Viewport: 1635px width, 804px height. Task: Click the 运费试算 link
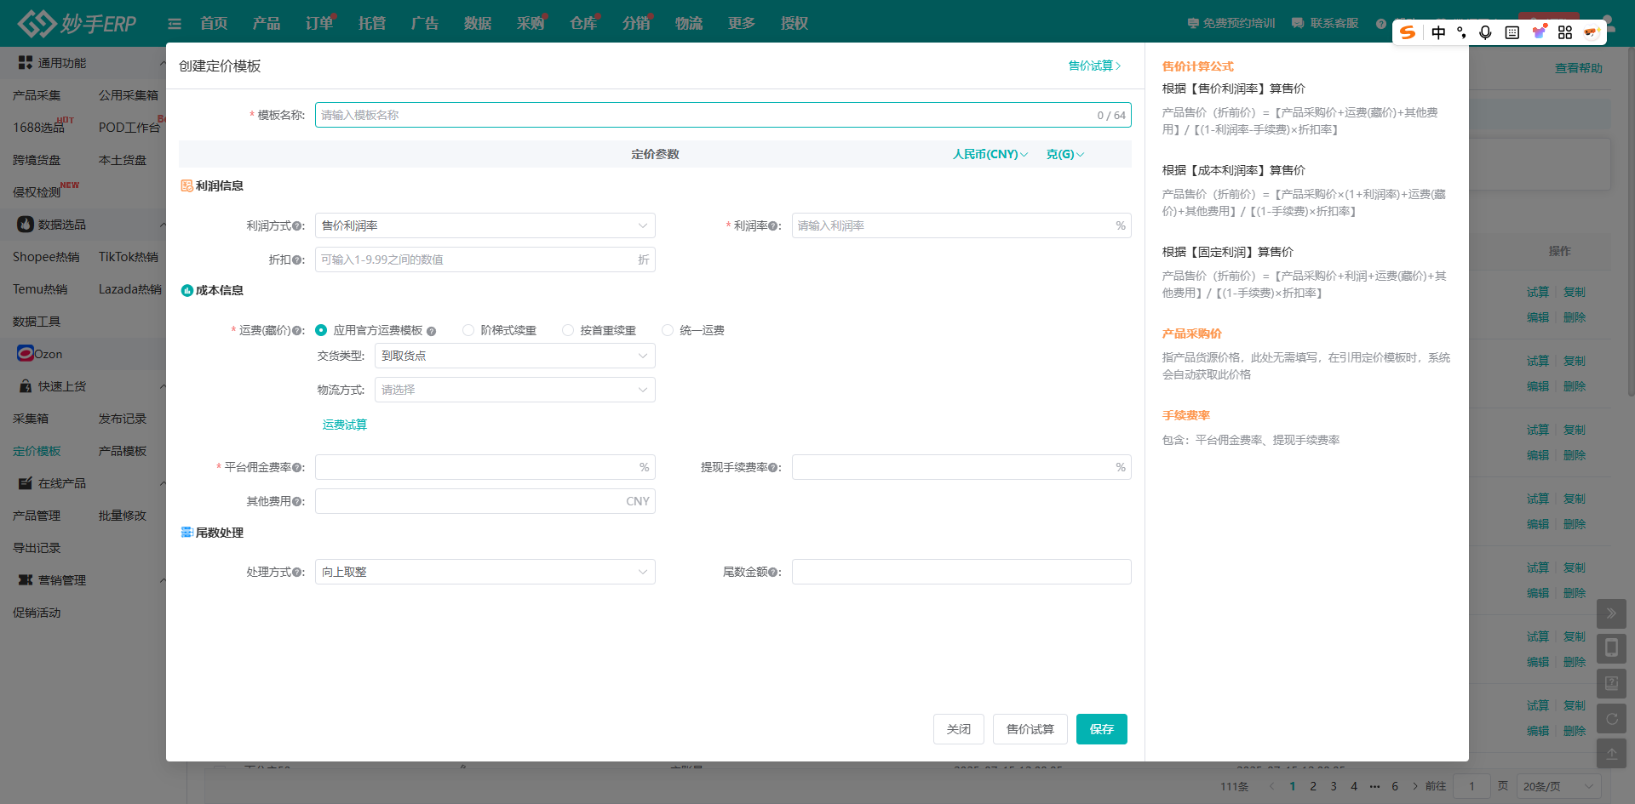click(345, 425)
